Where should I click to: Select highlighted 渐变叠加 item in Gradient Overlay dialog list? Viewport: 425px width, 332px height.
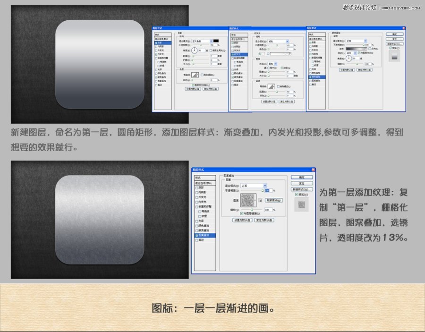click(317, 77)
